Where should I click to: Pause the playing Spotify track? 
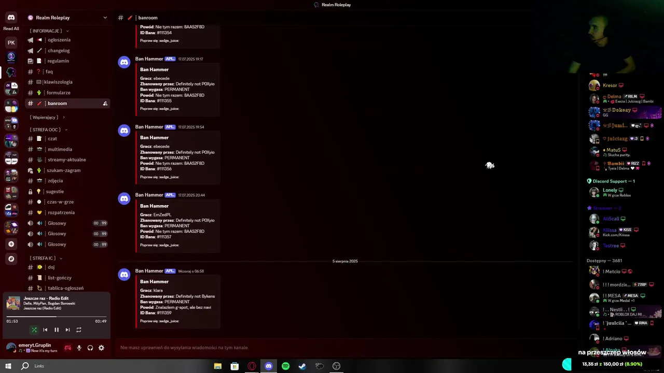pos(57,329)
